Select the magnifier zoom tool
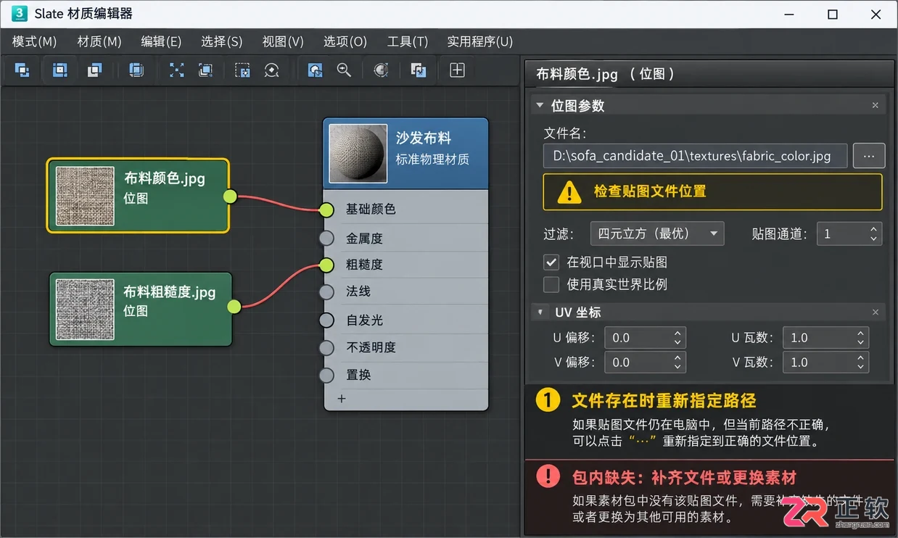 tap(344, 70)
